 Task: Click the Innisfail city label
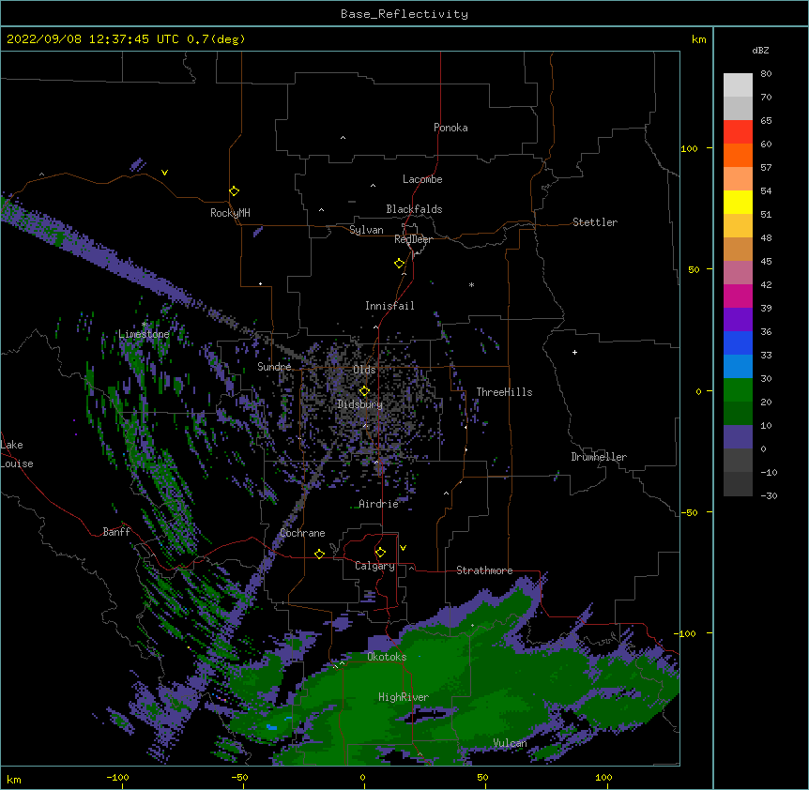click(x=389, y=306)
